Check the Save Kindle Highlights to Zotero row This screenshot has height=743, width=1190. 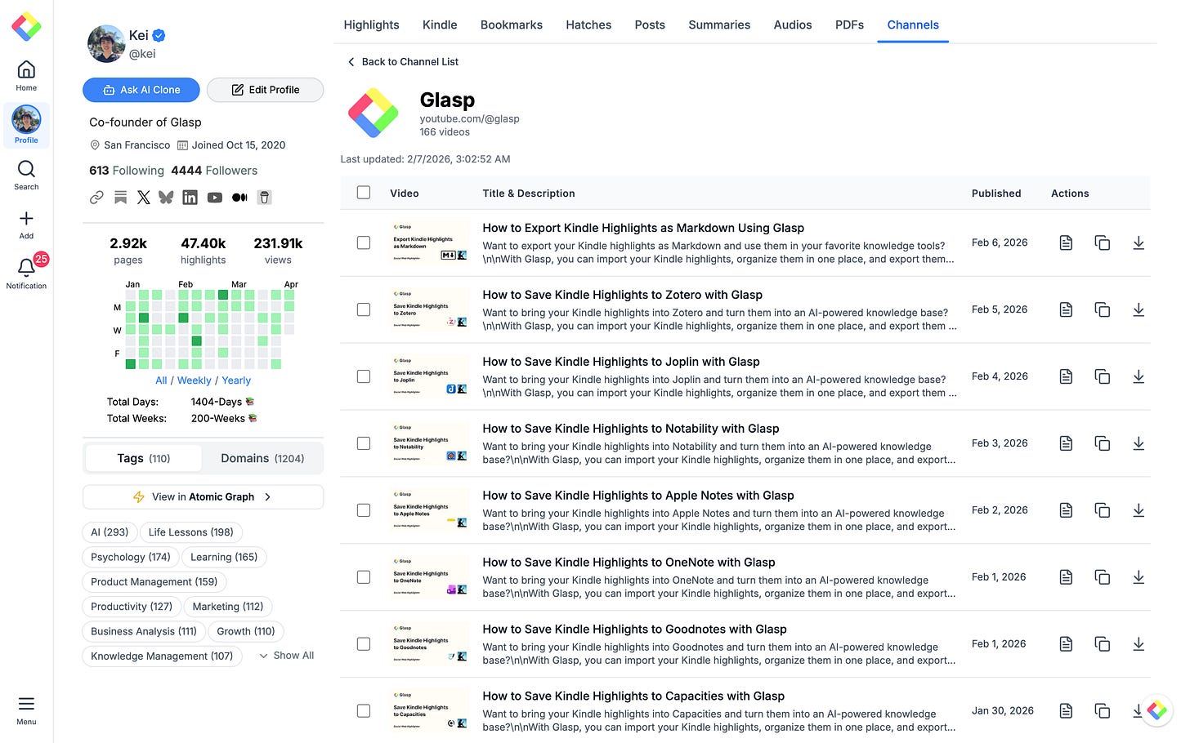pos(364,309)
